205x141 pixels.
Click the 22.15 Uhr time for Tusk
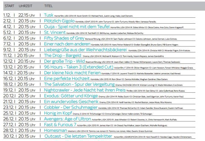point(27,15)
